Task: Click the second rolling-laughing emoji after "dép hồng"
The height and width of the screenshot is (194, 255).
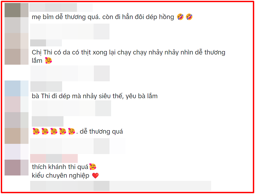Action: point(189,17)
